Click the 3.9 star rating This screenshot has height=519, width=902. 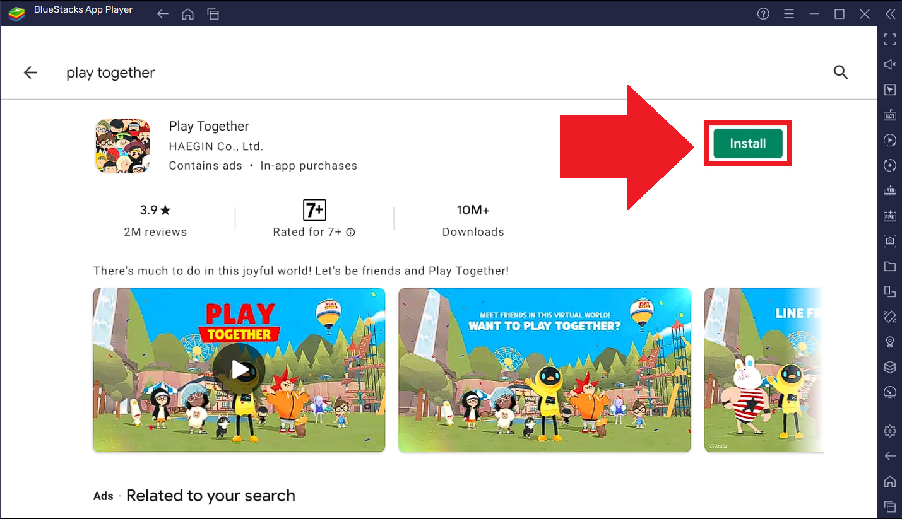pos(155,210)
